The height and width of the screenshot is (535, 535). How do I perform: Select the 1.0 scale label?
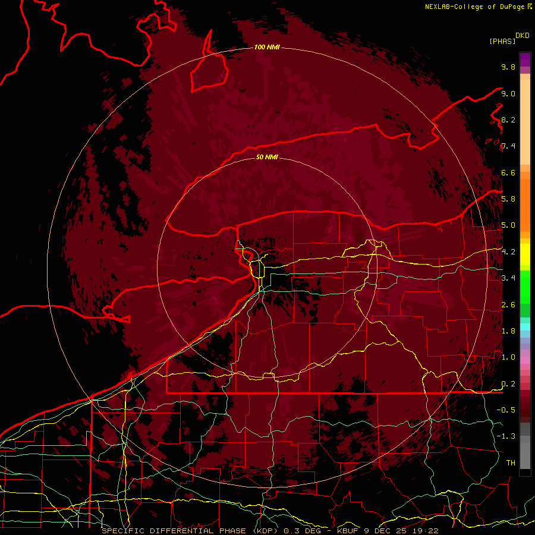(x=508, y=357)
